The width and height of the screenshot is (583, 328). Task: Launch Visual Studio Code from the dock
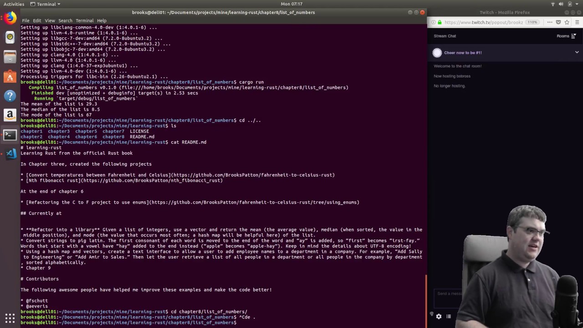[x=10, y=154]
